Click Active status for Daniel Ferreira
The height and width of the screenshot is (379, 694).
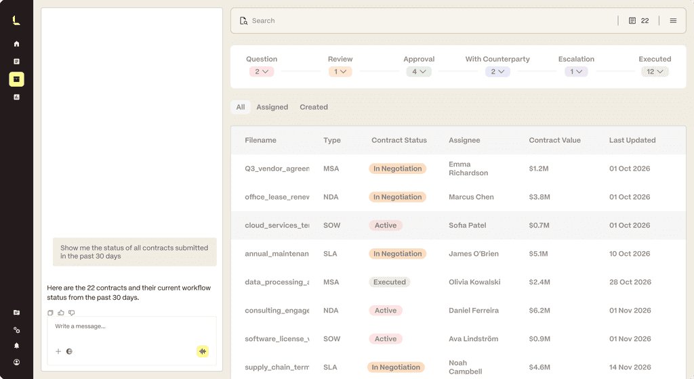click(x=386, y=311)
